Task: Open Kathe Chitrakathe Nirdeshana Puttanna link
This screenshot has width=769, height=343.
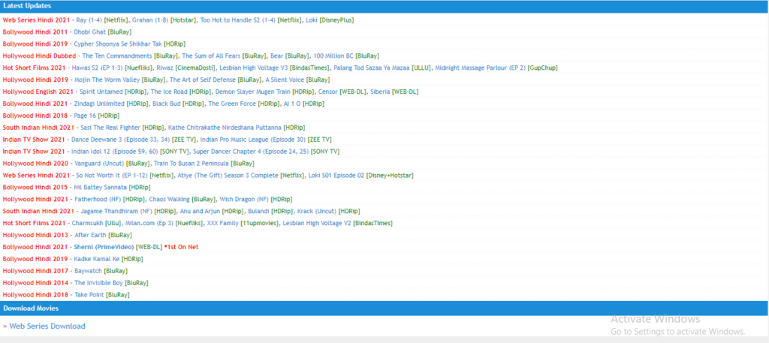Action: click(x=225, y=128)
